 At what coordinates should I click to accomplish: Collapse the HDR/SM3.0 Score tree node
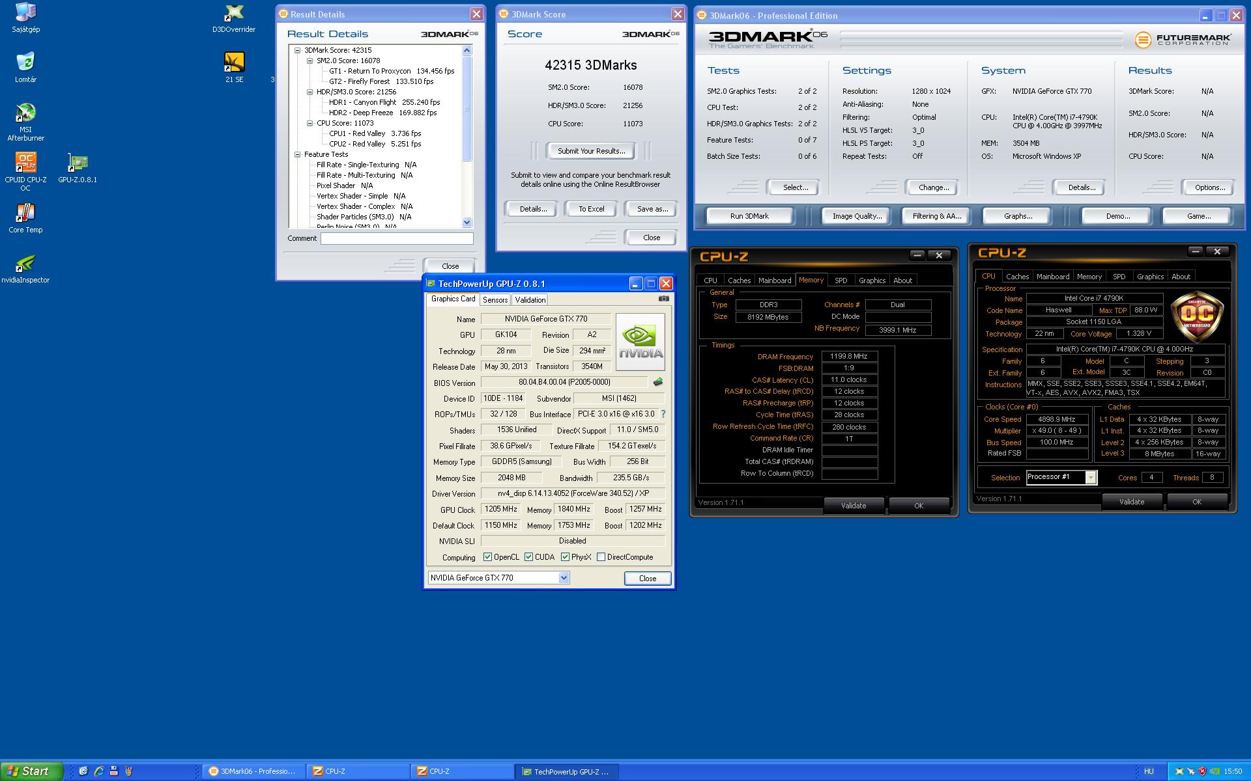pos(310,92)
